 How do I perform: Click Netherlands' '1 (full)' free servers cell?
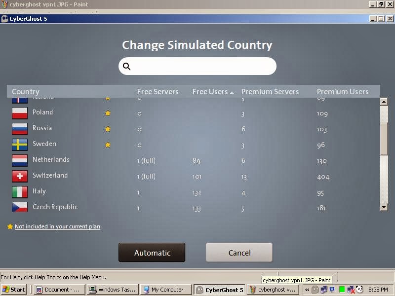coord(146,161)
